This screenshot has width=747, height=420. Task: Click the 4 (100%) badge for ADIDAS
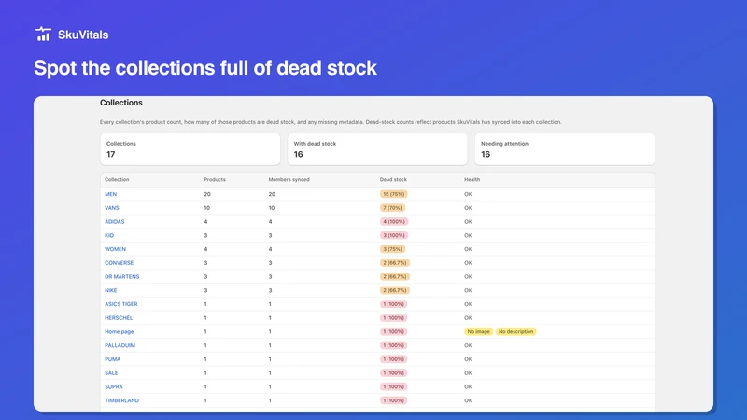pos(394,222)
